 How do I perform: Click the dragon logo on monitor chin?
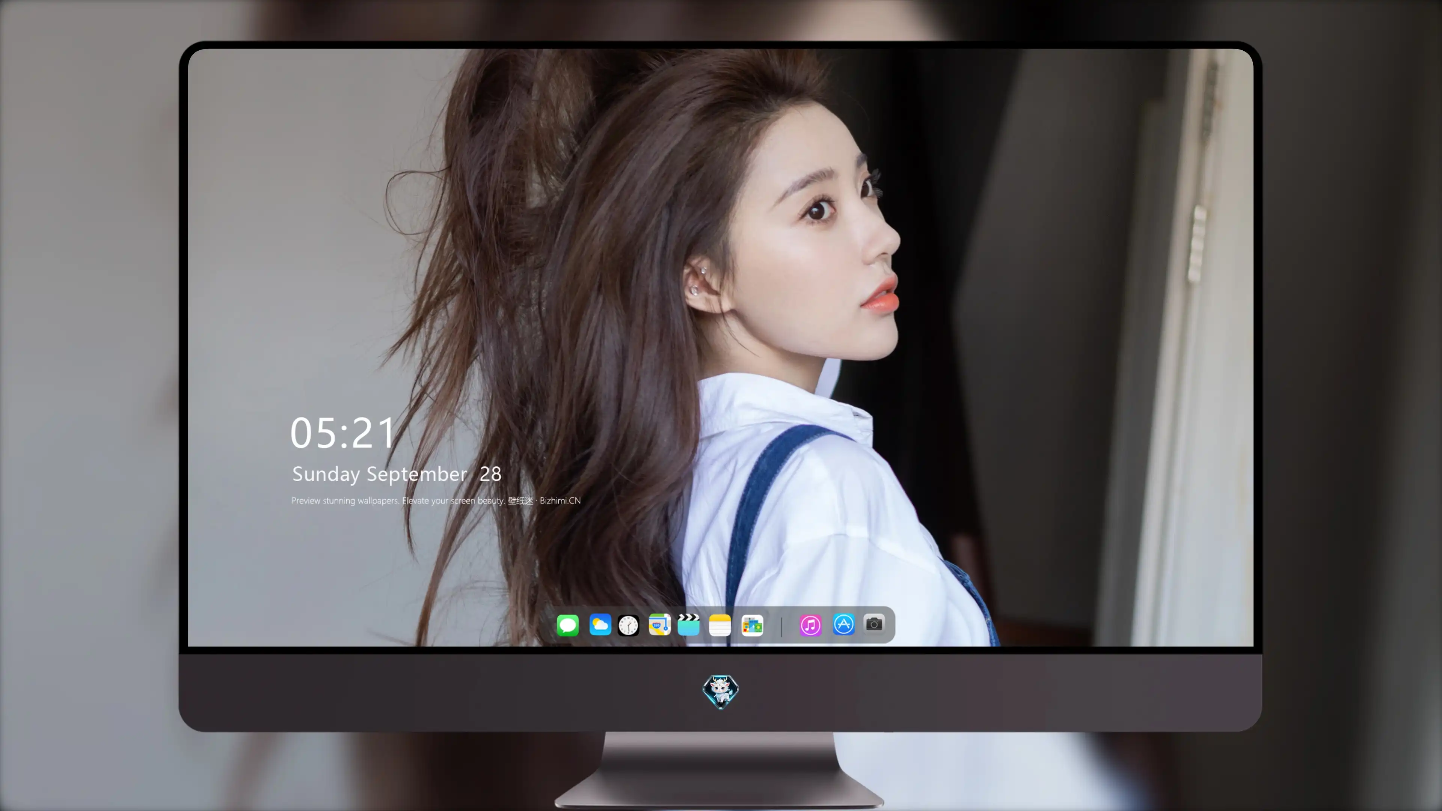point(721,691)
